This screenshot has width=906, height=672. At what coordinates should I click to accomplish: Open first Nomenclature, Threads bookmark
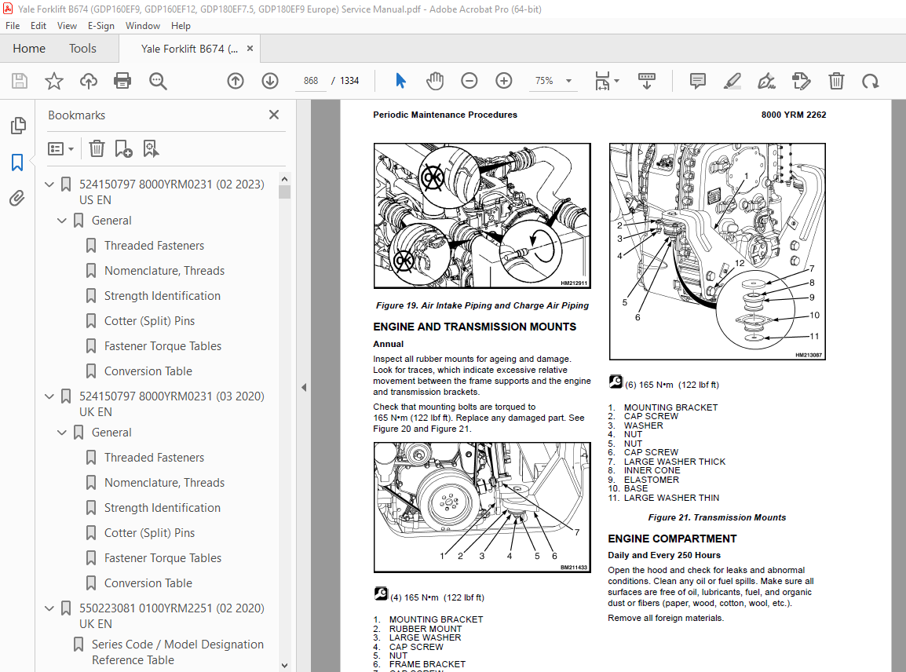[164, 270]
